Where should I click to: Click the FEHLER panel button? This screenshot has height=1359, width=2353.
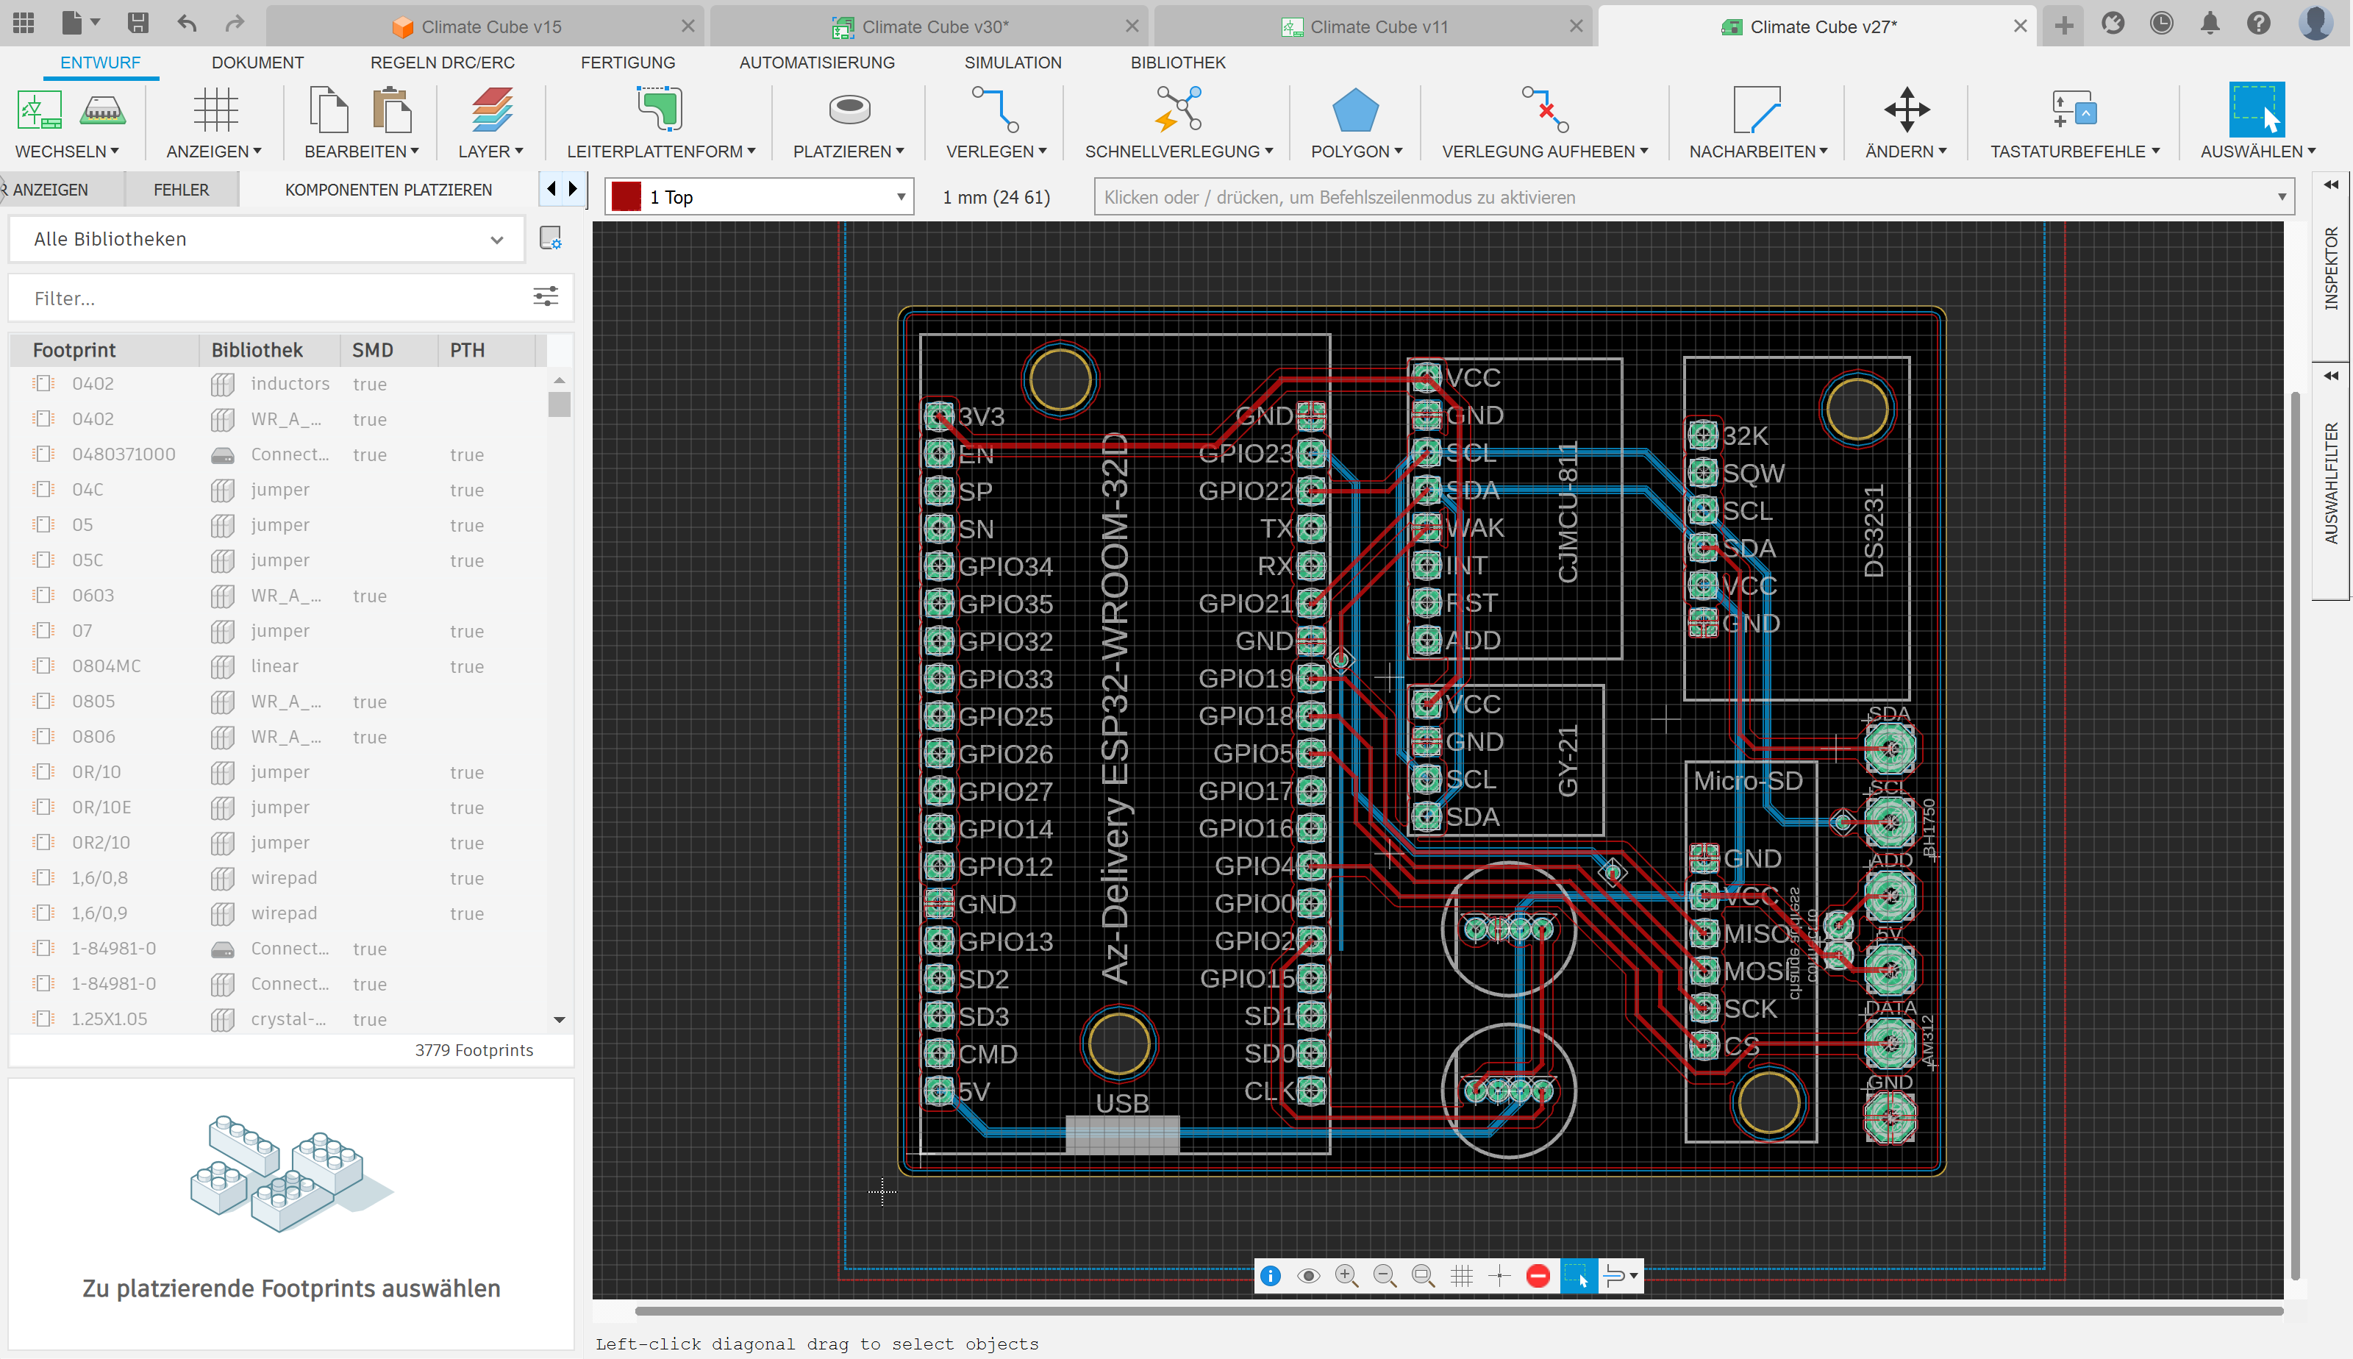[181, 190]
